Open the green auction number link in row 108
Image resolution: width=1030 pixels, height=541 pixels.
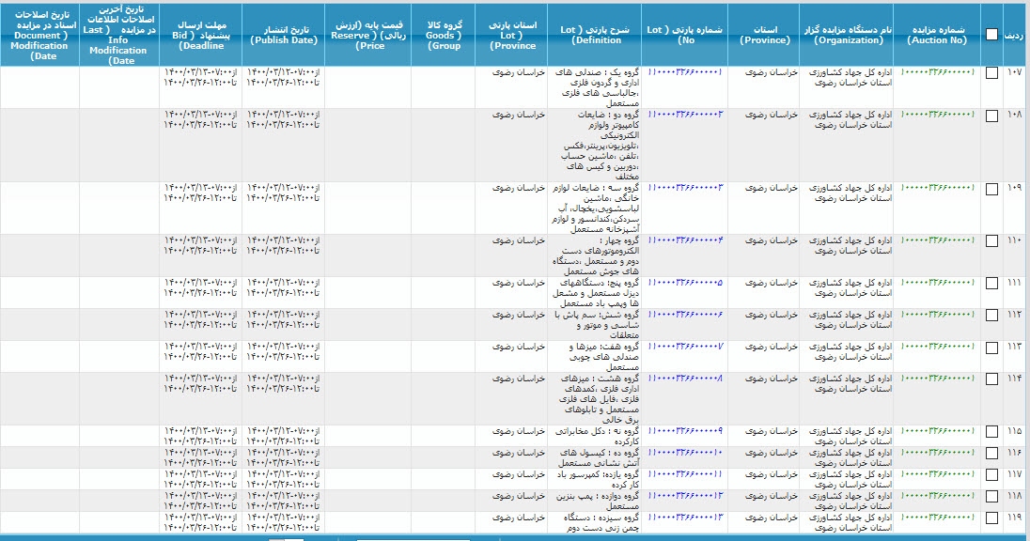tap(937, 114)
